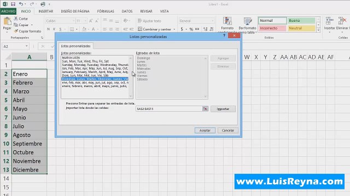Apply percent style
The width and height of the screenshot is (350, 196).
(191, 29)
